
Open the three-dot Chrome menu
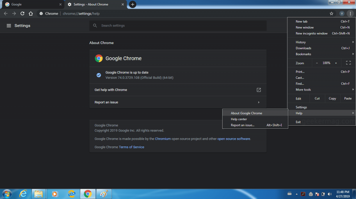click(350, 13)
